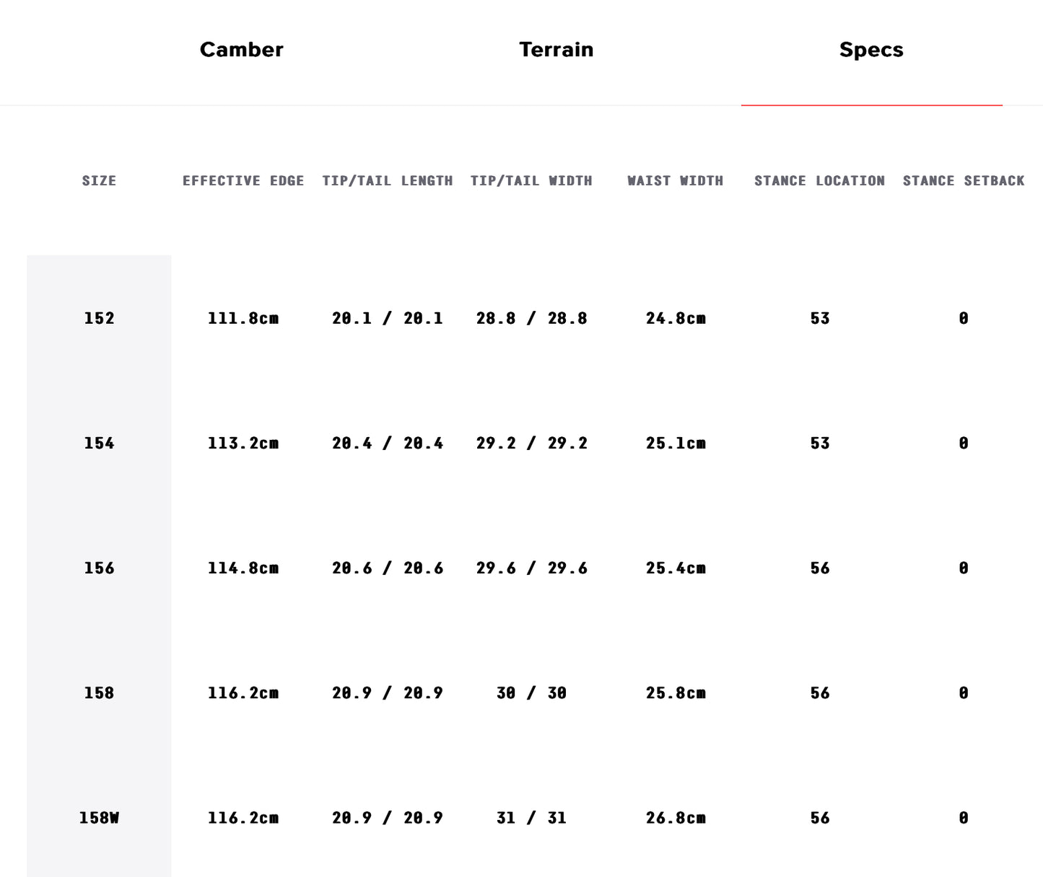Click the 111.8cm effective edge value
1043x877 pixels.
pos(243,318)
